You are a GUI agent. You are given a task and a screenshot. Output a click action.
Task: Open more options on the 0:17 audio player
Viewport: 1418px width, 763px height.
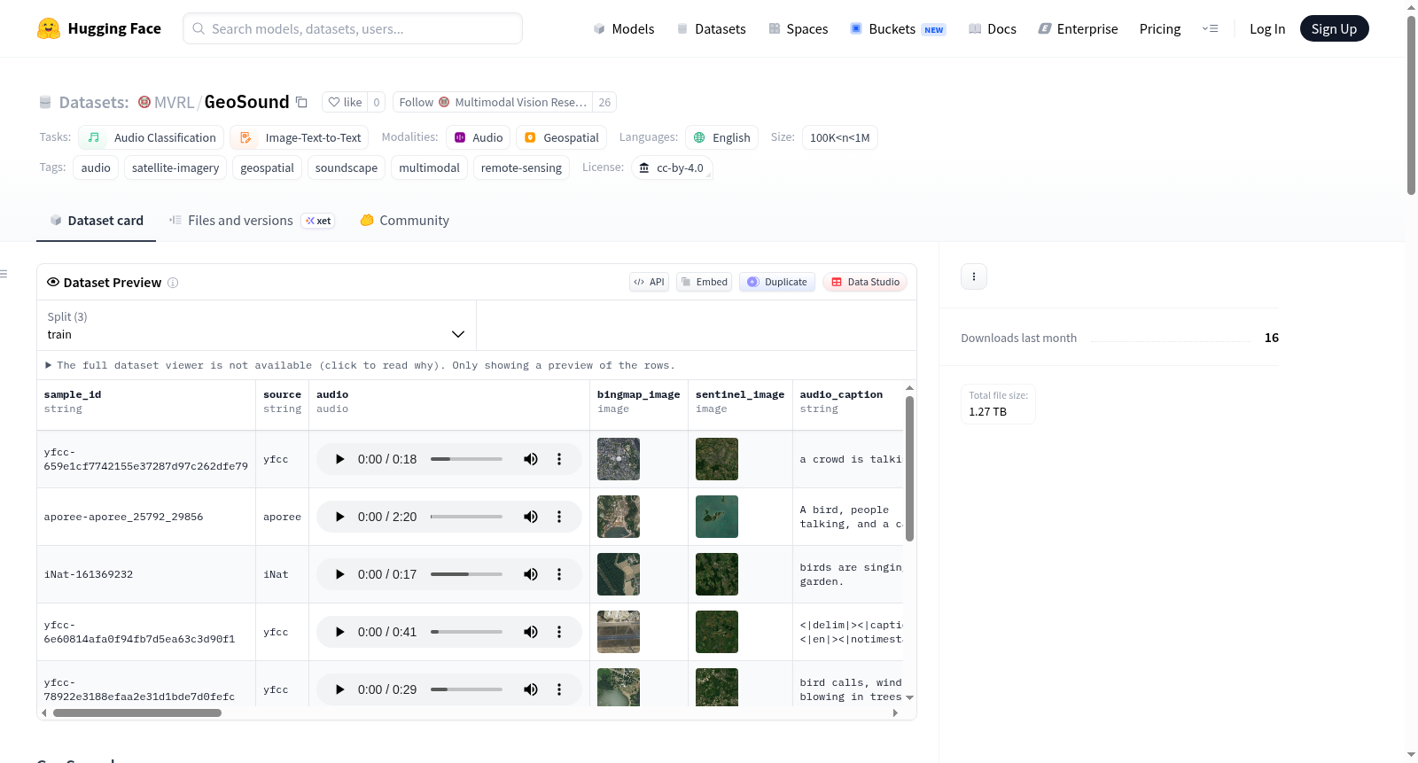point(559,574)
